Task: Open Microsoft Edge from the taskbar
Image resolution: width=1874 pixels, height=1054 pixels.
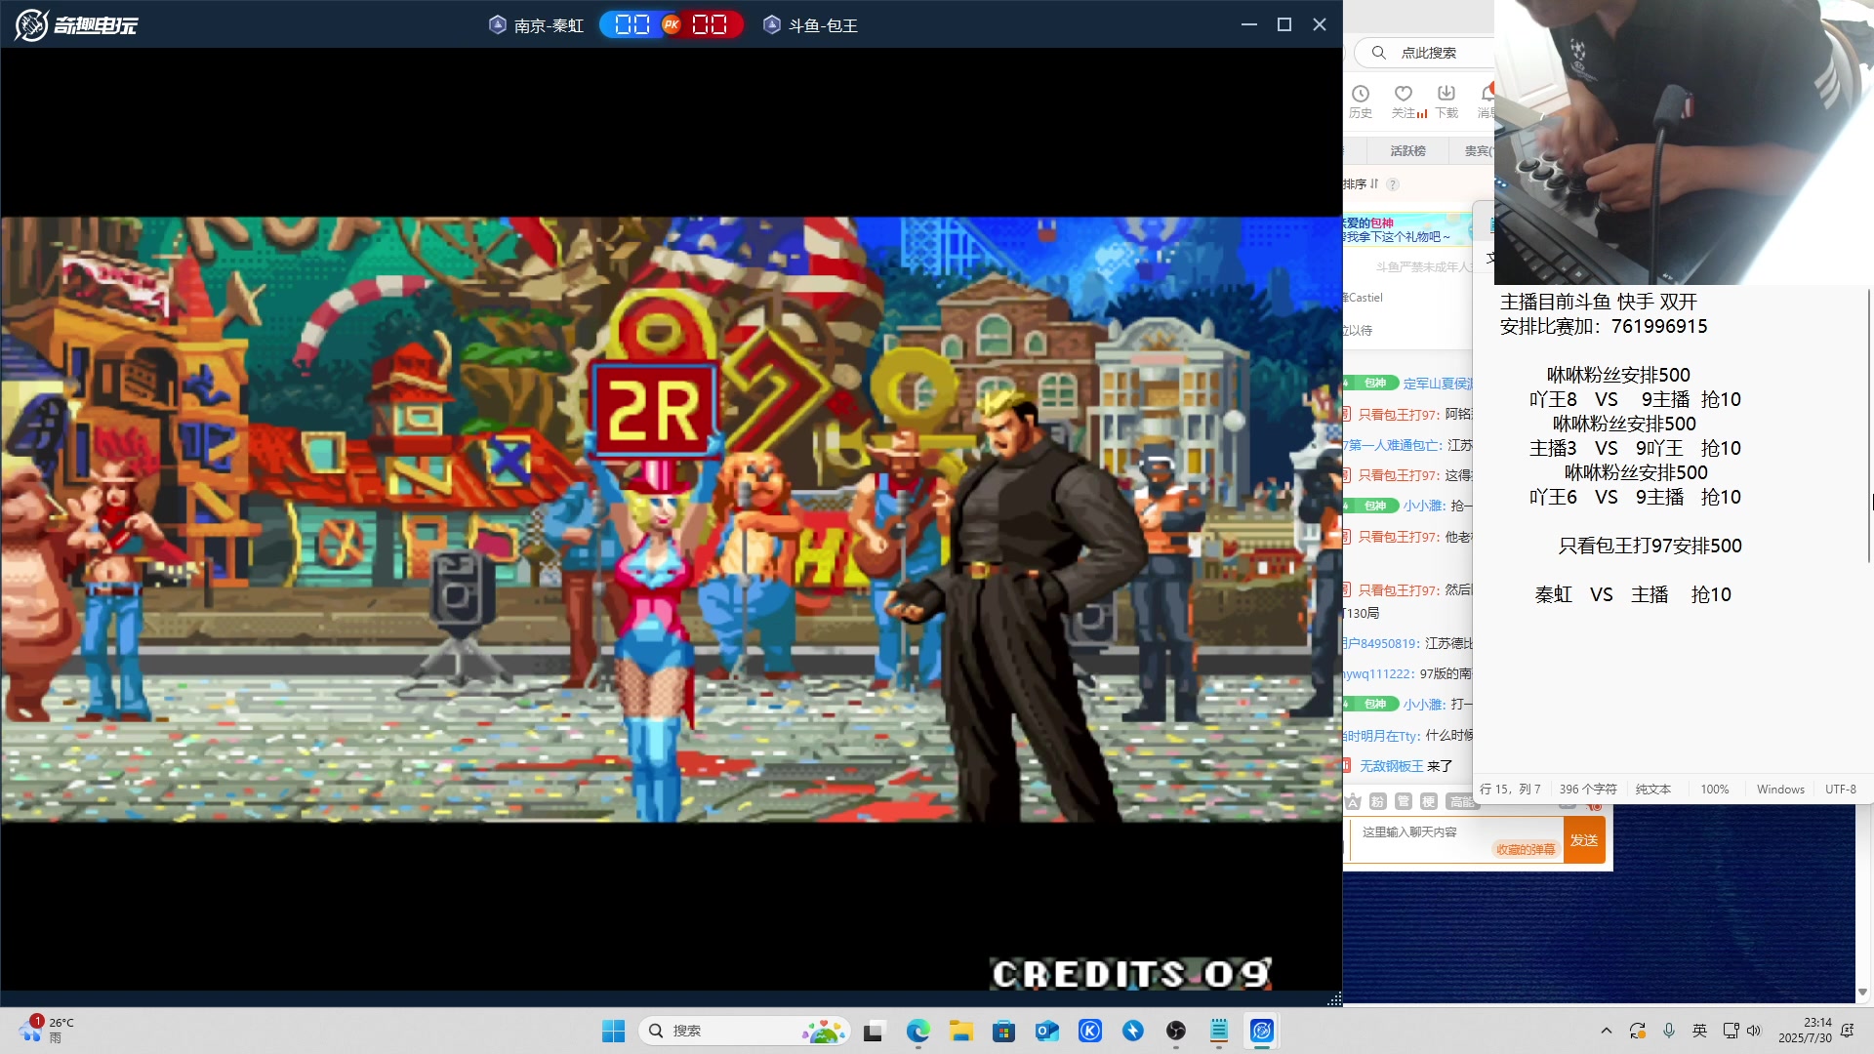Action: tap(917, 1031)
